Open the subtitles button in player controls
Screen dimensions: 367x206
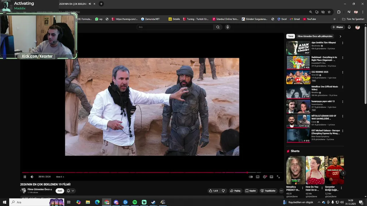[x=257, y=177]
